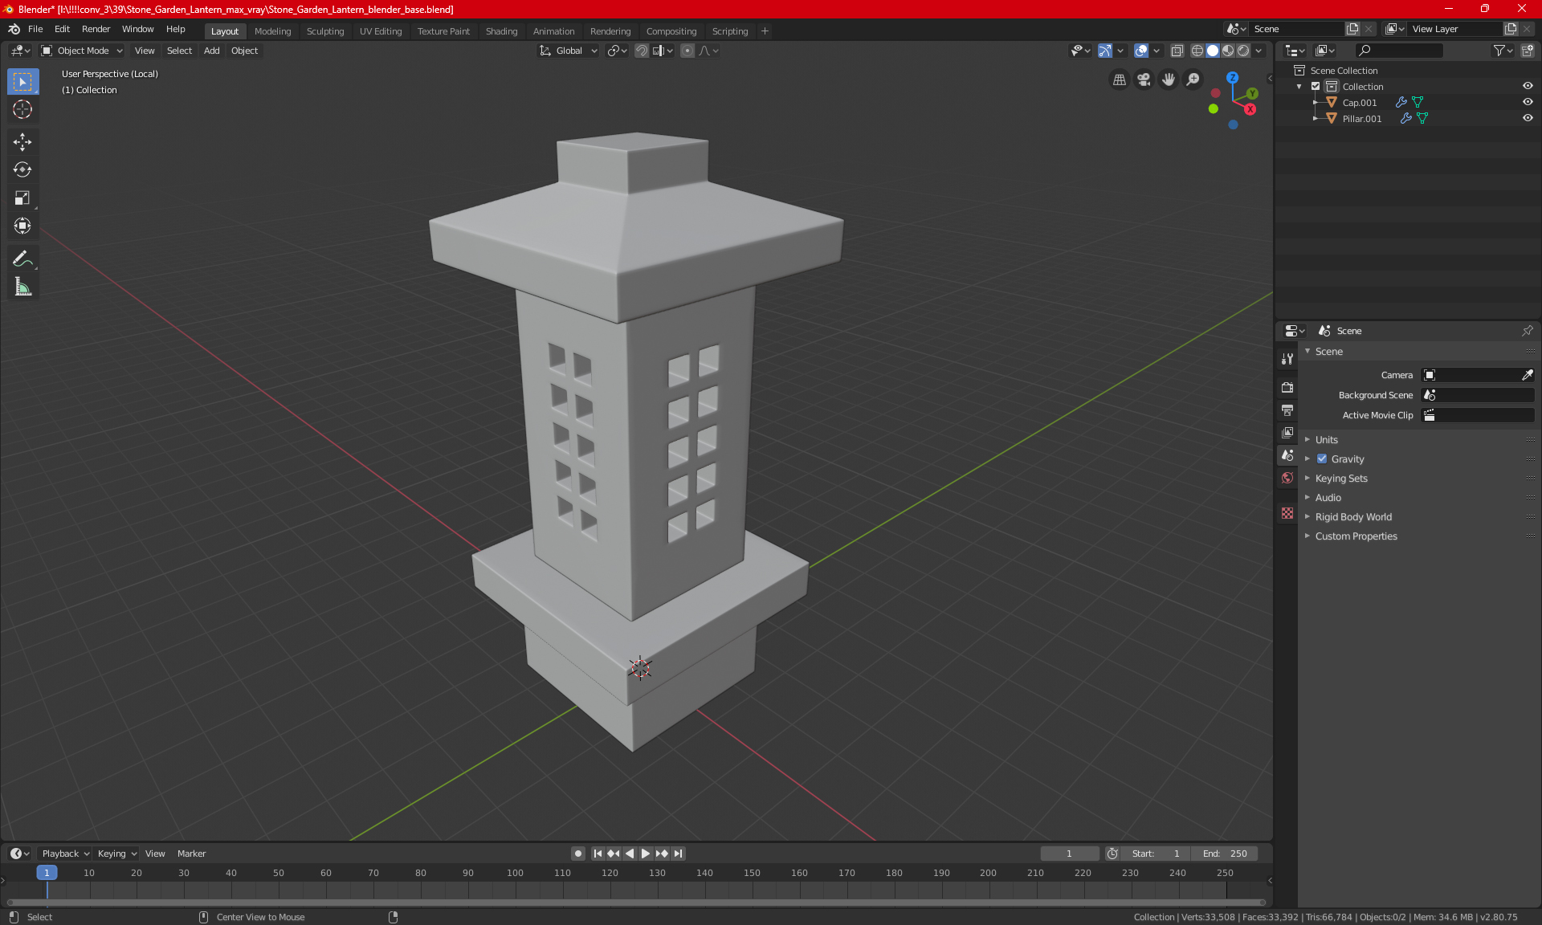Image resolution: width=1542 pixels, height=925 pixels.
Task: Open the Texture Paint workspace tab
Action: [x=442, y=30]
